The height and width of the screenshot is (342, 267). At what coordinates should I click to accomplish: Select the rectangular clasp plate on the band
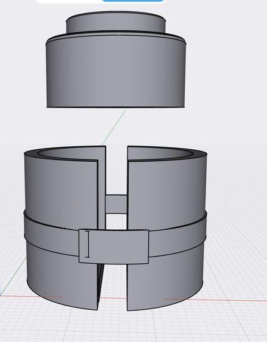114,247
